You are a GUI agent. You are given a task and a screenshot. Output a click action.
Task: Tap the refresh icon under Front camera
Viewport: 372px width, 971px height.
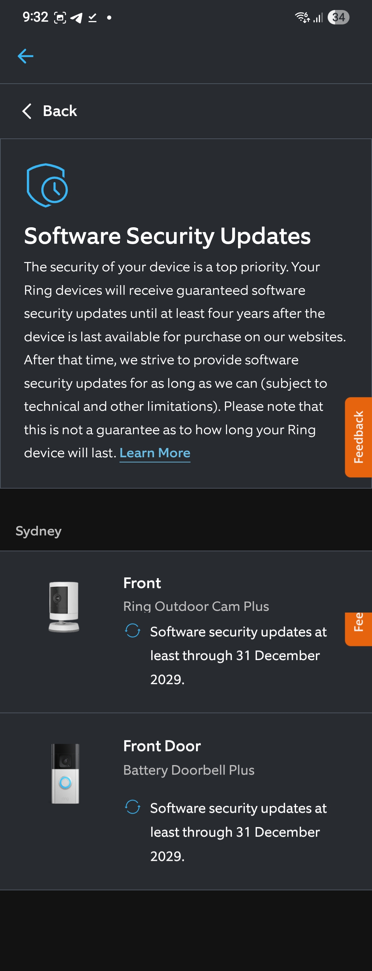pos(133,630)
